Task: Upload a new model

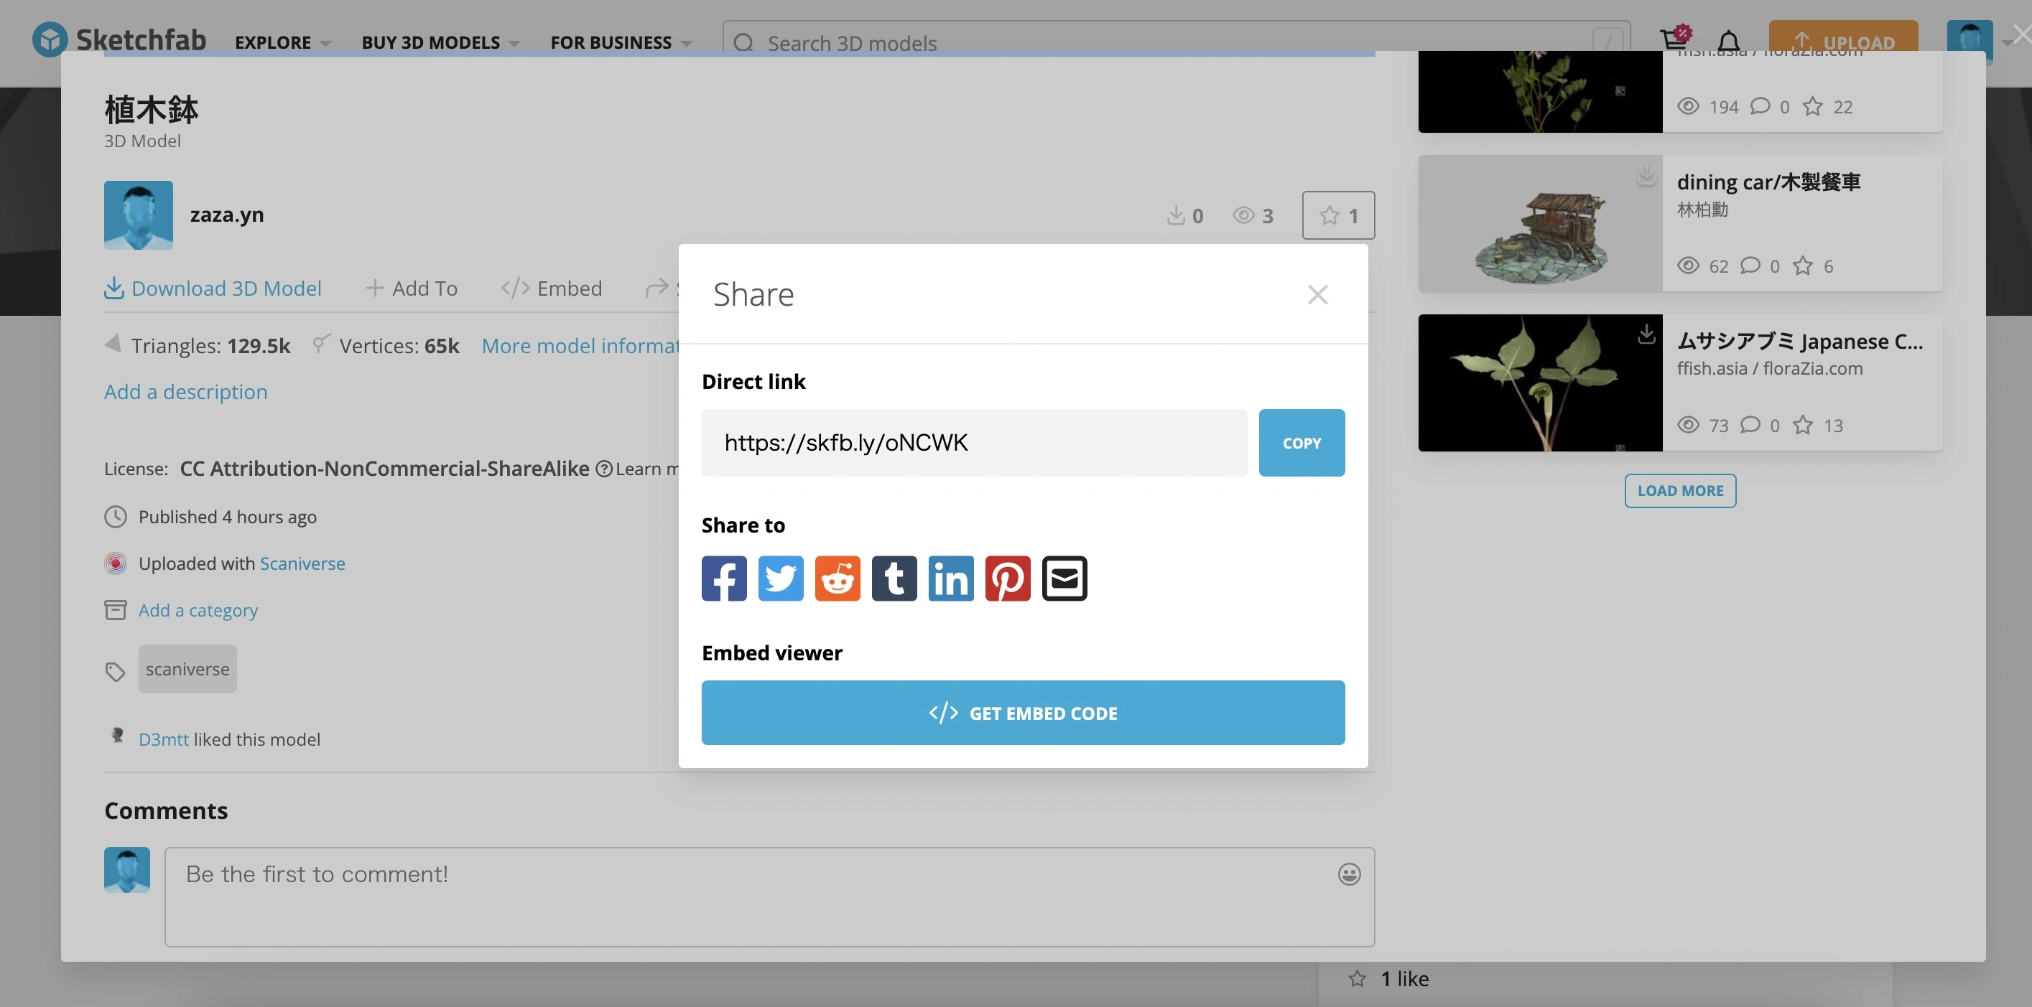Action: pos(1844,41)
